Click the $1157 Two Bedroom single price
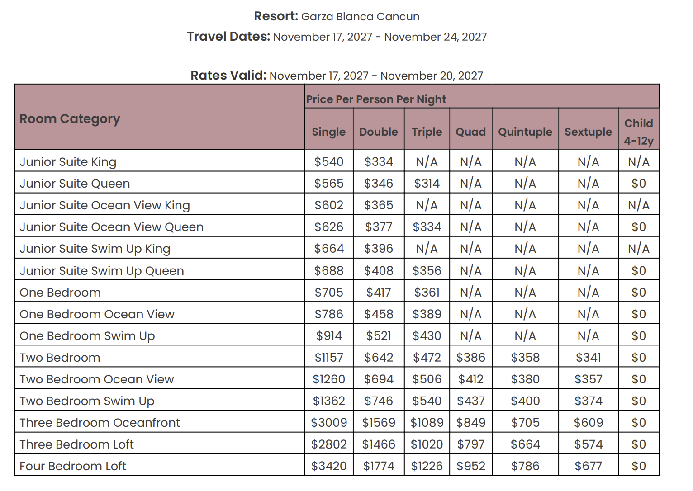The width and height of the screenshot is (693, 491). tap(329, 357)
